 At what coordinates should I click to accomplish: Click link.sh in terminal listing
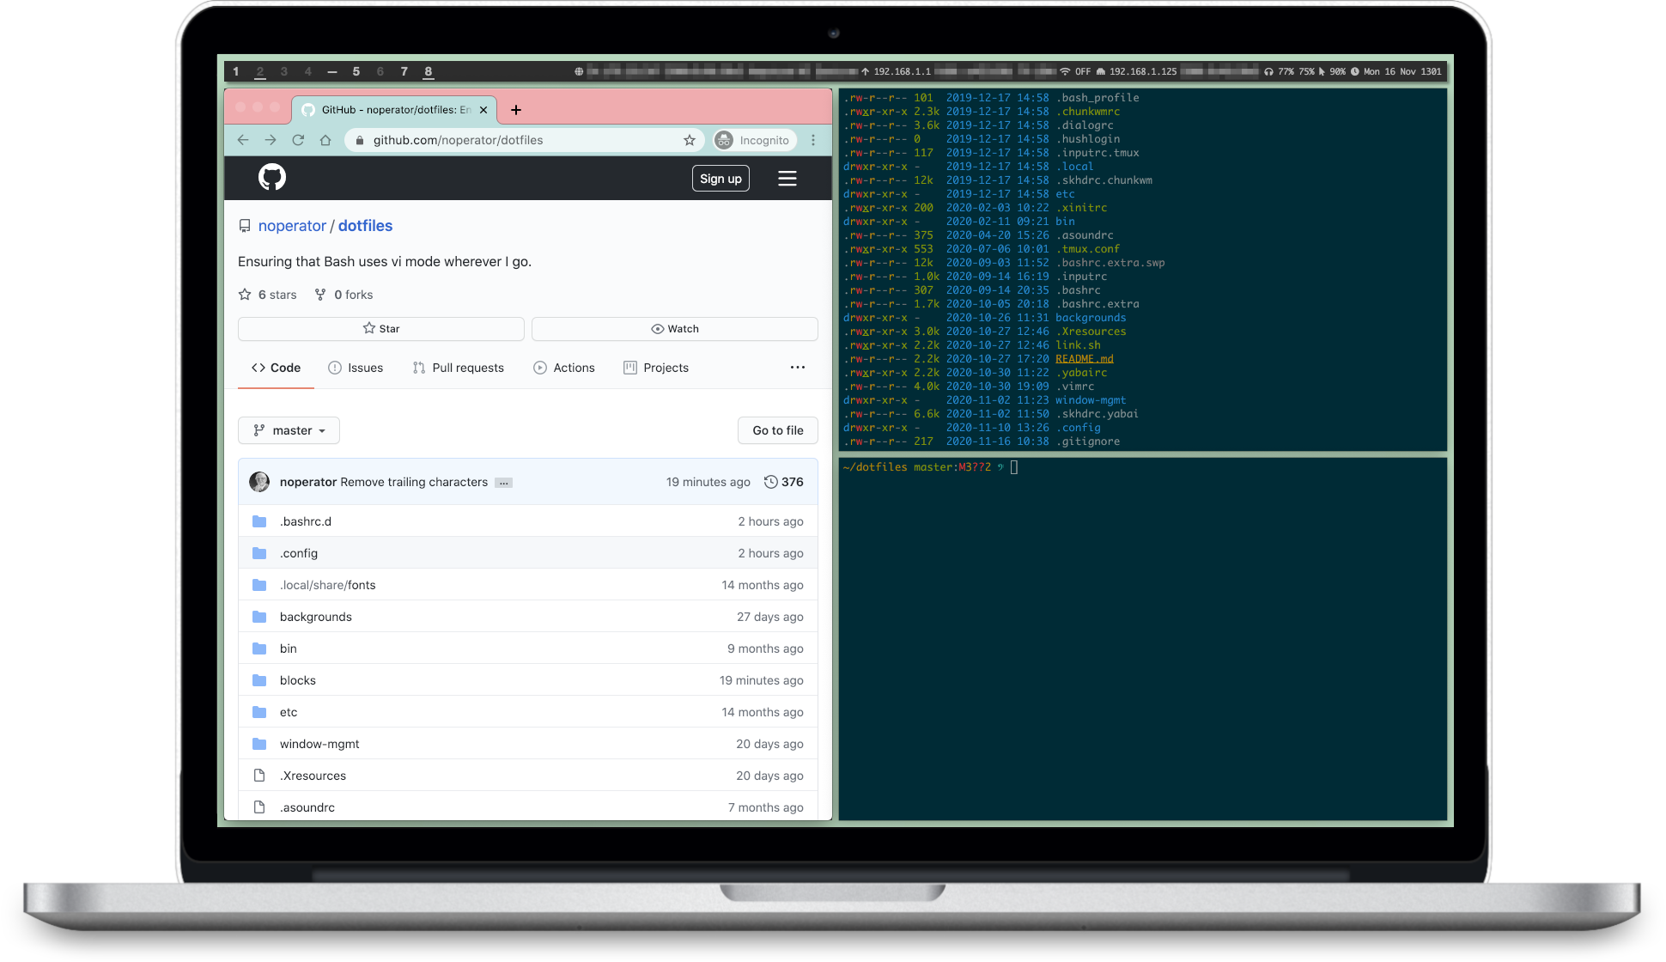(x=1078, y=345)
